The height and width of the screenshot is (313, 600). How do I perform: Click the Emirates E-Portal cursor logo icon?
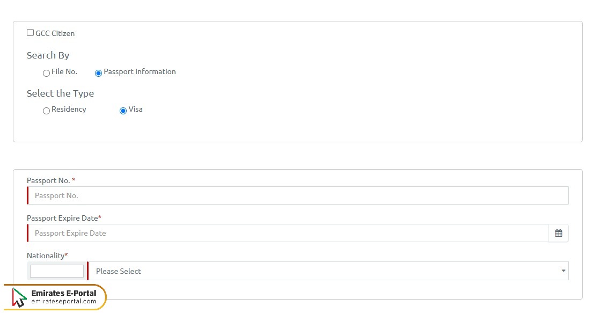pyautogui.click(x=19, y=297)
